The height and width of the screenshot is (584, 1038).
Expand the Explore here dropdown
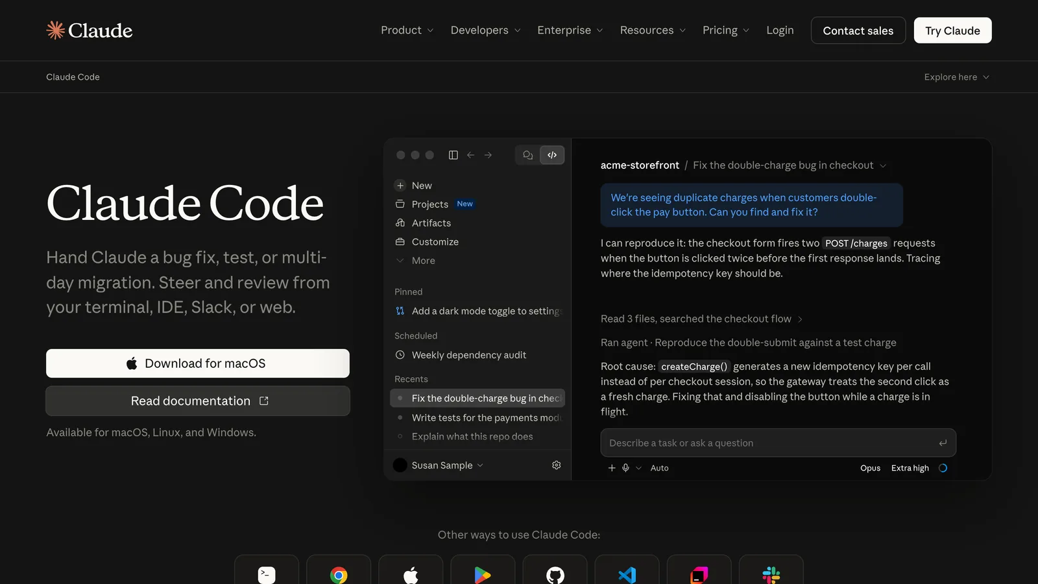[x=957, y=77]
